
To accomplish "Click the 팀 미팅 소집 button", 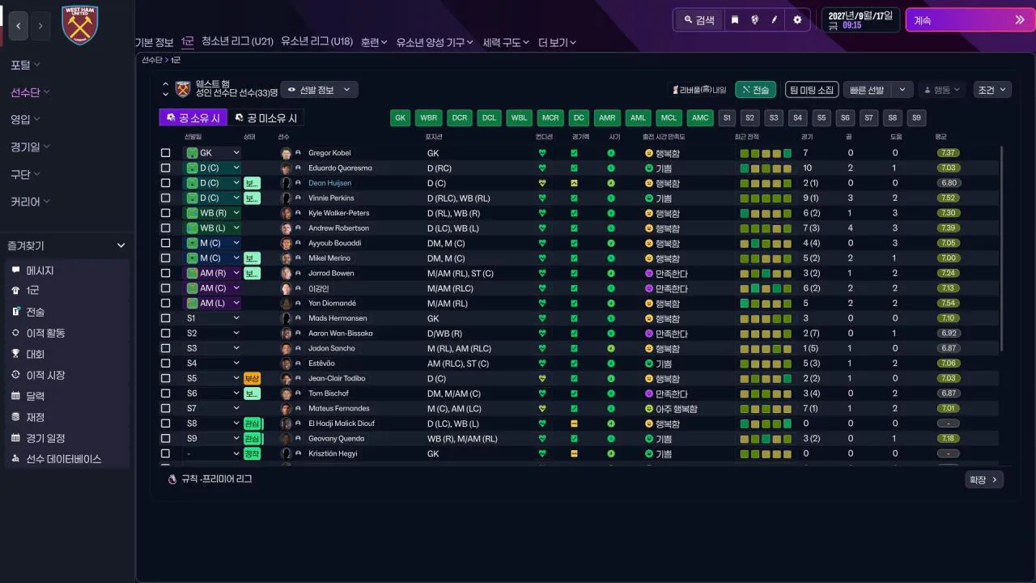I will 811,90.
